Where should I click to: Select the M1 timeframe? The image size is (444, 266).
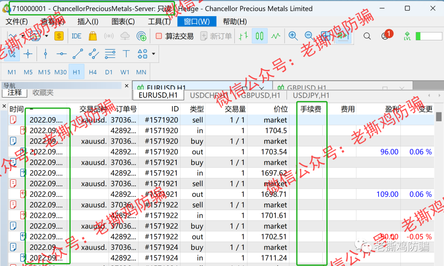pyautogui.click(x=12, y=72)
